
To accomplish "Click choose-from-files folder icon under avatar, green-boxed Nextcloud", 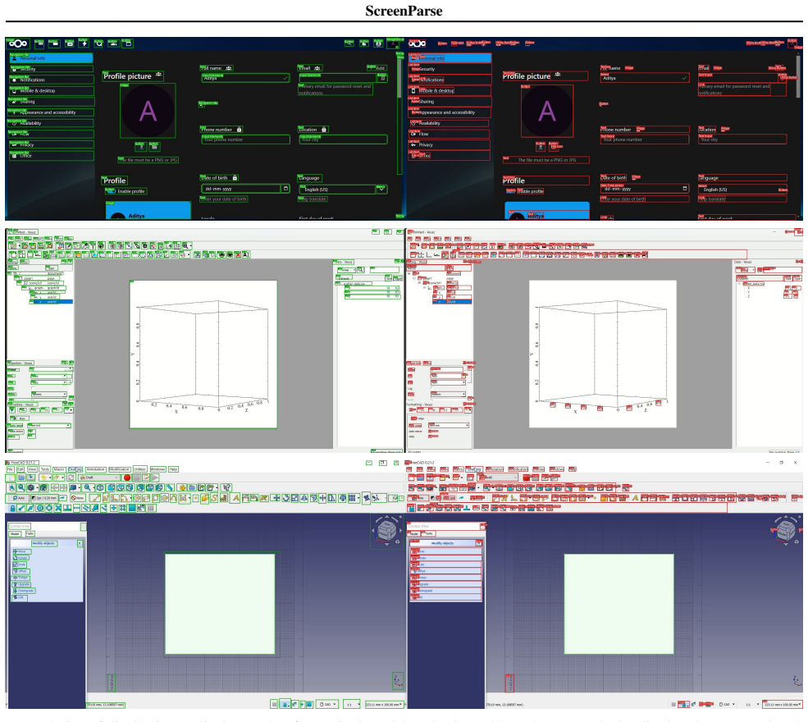I will (x=154, y=148).
